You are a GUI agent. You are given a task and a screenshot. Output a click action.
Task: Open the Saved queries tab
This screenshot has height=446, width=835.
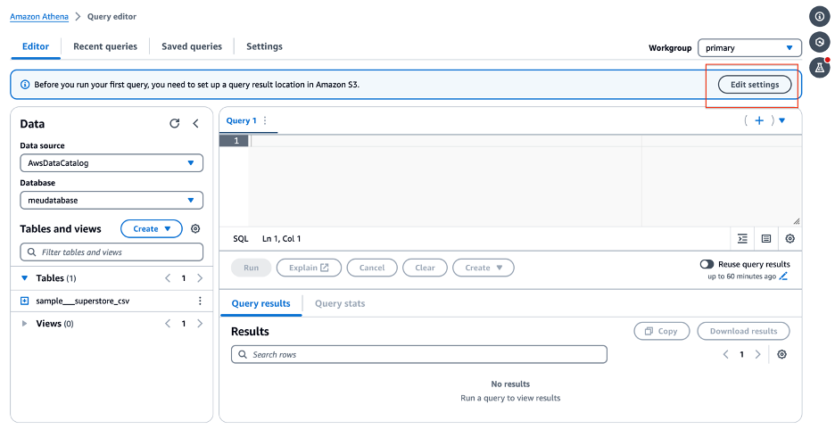[192, 46]
